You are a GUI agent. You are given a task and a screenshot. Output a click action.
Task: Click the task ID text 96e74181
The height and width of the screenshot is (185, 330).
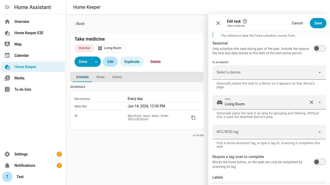(x=148, y=118)
